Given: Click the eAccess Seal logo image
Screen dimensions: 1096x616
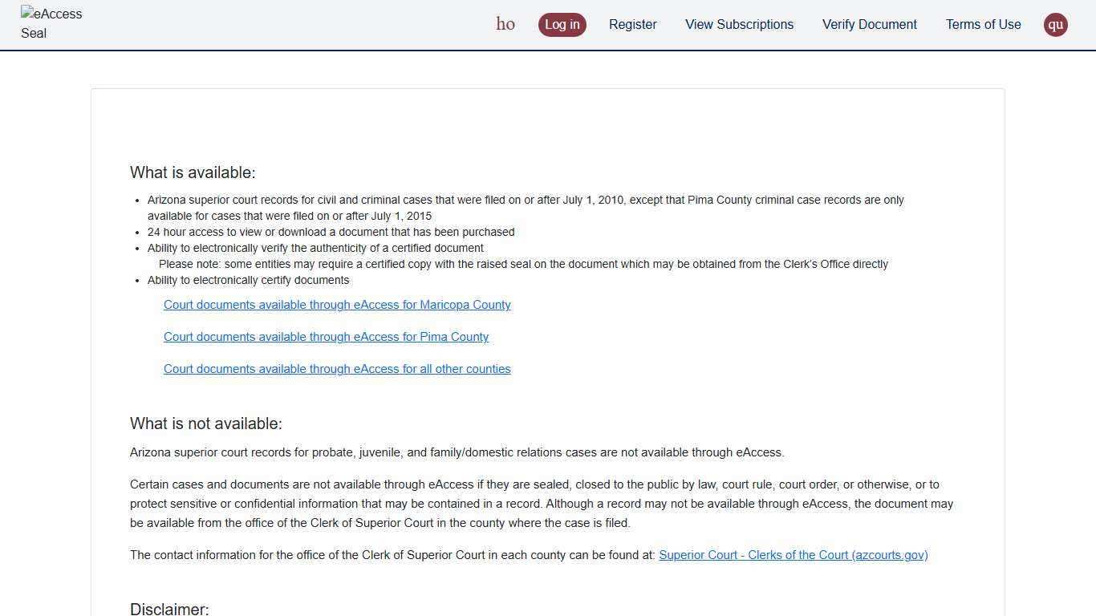Looking at the screenshot, I should 51,24.
